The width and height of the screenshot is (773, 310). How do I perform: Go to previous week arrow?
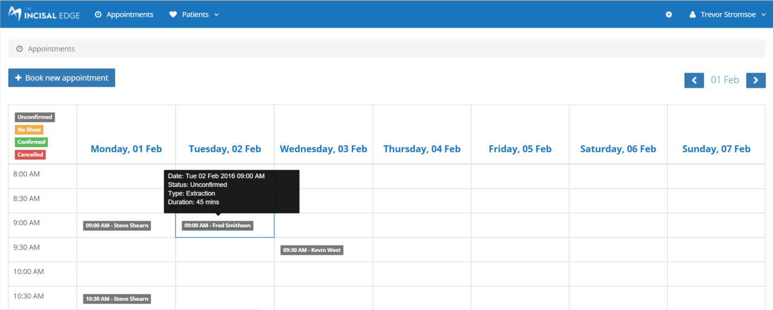(694, 80)
